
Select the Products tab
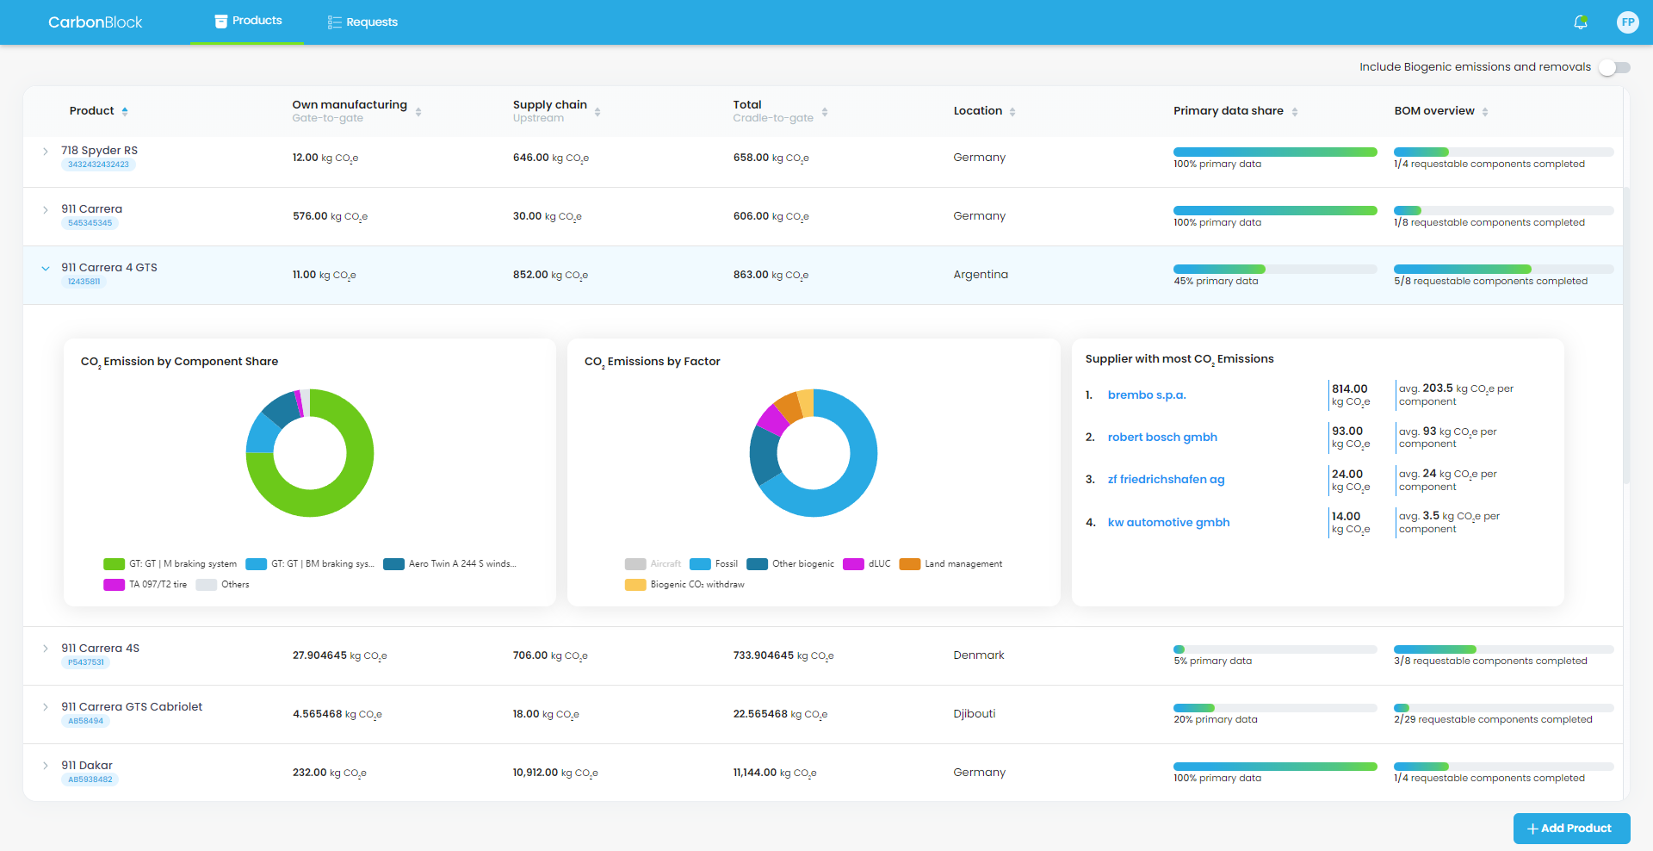tap(248, 21)
